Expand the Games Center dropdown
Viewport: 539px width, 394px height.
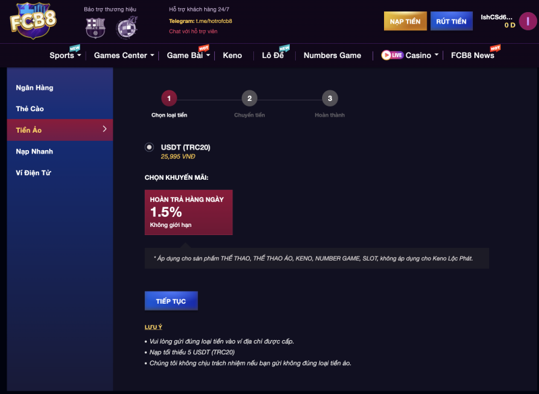click(x=152, y=55)
